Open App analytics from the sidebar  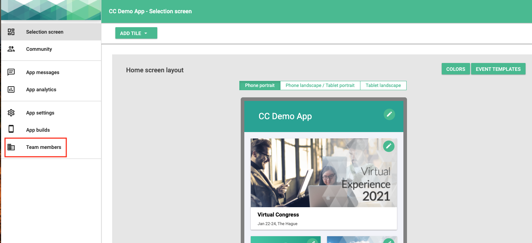click(x=51, y=89)
